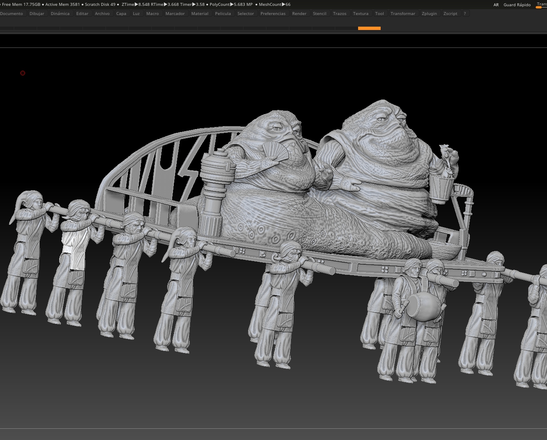
Task: Open the Stencil menu
Action: coord(320,14)
